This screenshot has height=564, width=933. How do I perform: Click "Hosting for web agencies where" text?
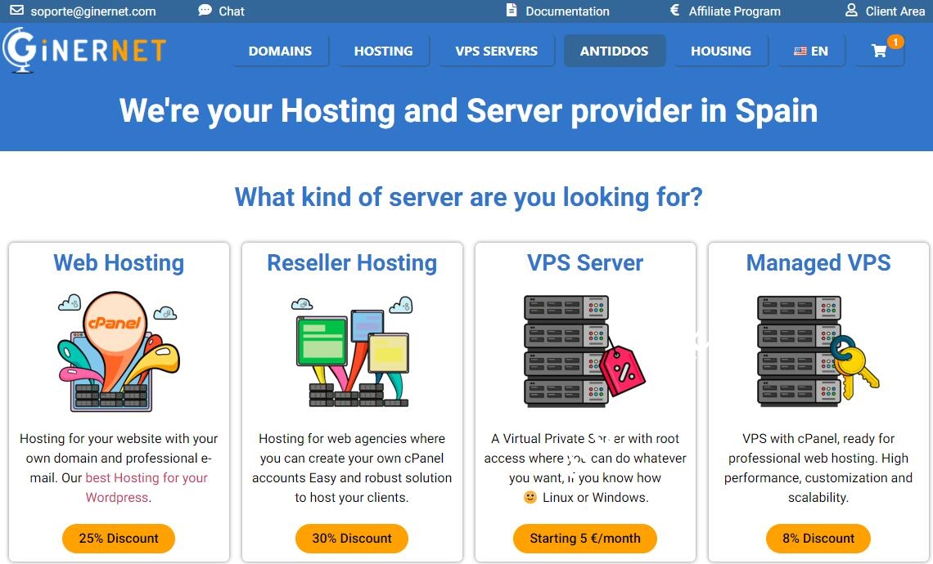[352, 439]
